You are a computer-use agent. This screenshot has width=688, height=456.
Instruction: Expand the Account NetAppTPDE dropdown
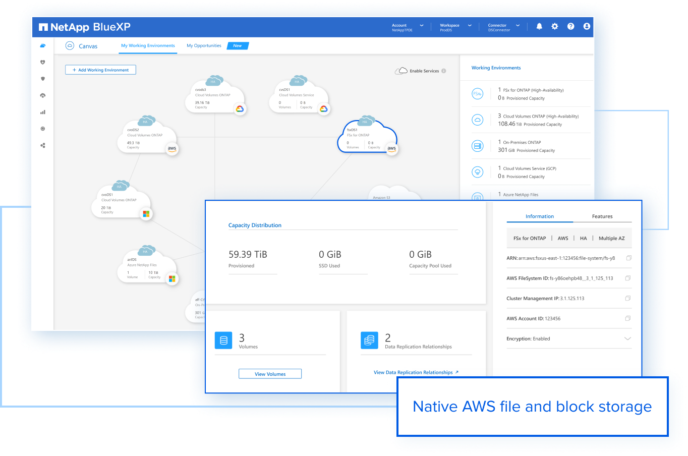[422, 26]
